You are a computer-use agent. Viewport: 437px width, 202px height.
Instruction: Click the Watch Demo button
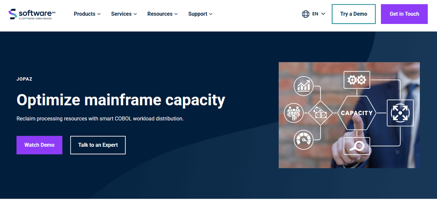39,145
